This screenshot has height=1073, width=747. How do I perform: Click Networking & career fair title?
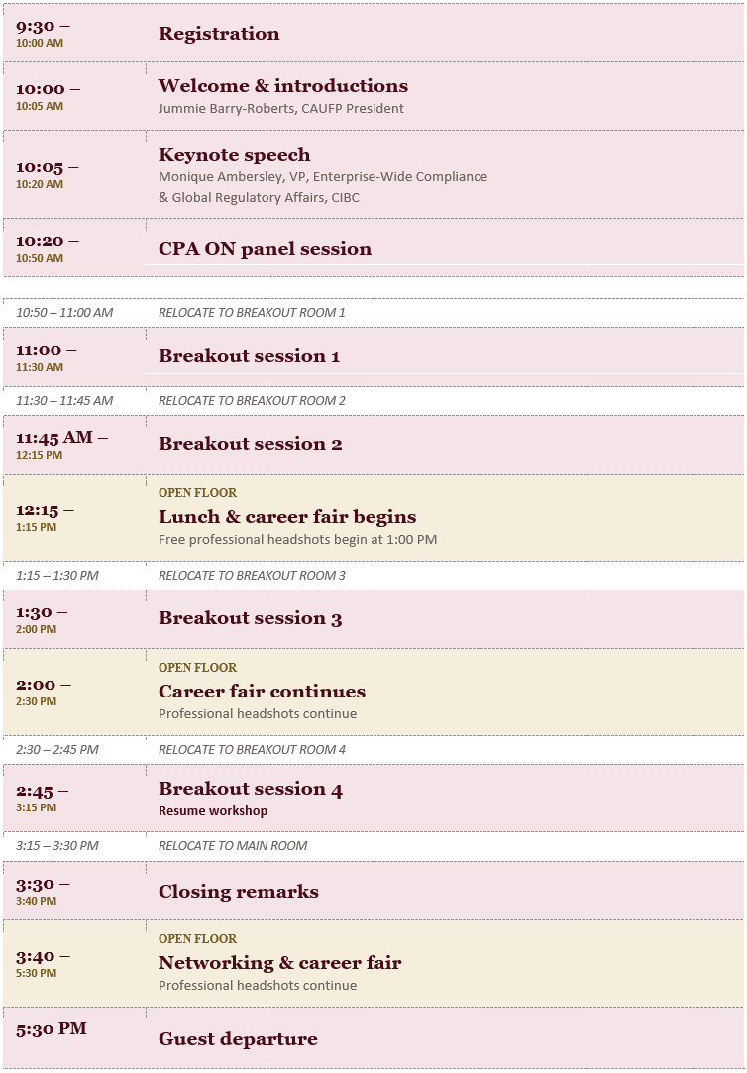click(x=279, y=963)
